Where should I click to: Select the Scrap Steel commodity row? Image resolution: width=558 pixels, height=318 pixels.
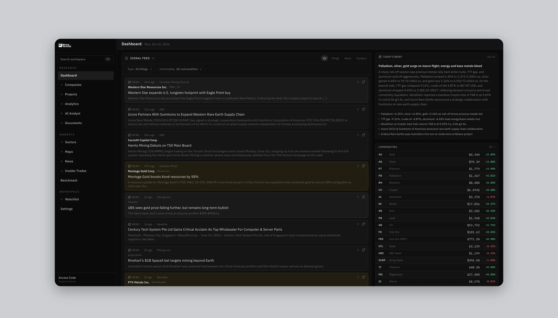437,260
